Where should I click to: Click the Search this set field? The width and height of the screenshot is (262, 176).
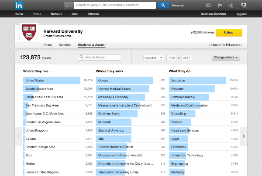click(x=100, y=58)
